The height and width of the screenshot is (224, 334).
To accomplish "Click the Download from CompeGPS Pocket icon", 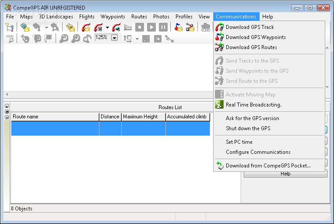I will pyautogui.click(x=220, y=166).
